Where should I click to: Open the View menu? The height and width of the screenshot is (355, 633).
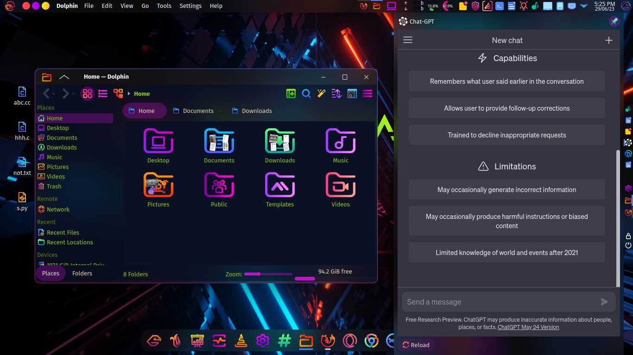coord(127,6)
